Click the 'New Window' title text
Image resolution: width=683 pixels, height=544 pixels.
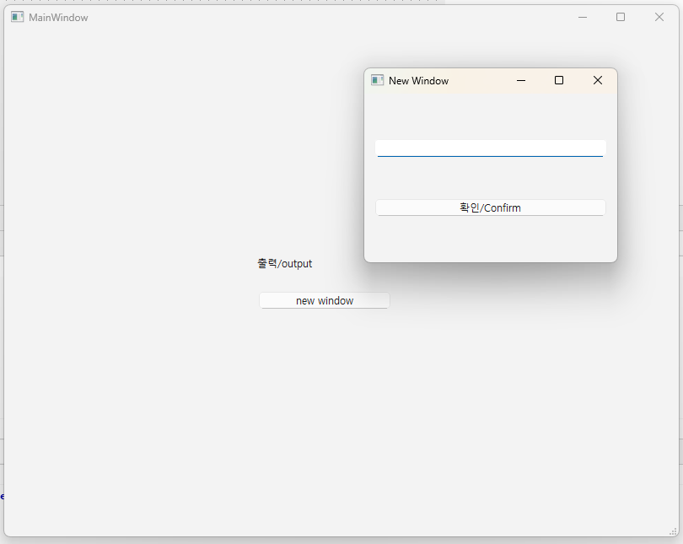click(418, 80)
